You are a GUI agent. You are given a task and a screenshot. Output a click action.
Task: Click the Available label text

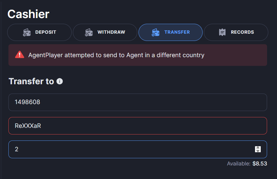point(238,164)
